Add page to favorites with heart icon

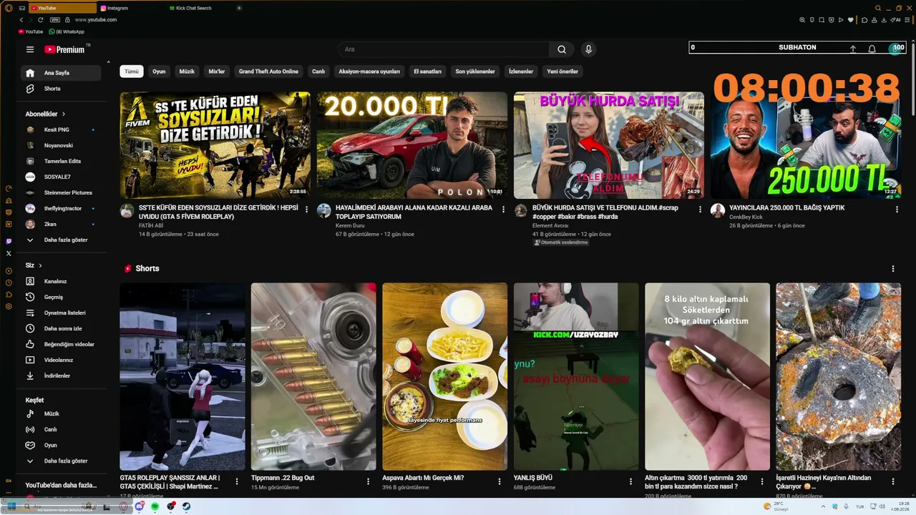(x=850, y=20)
